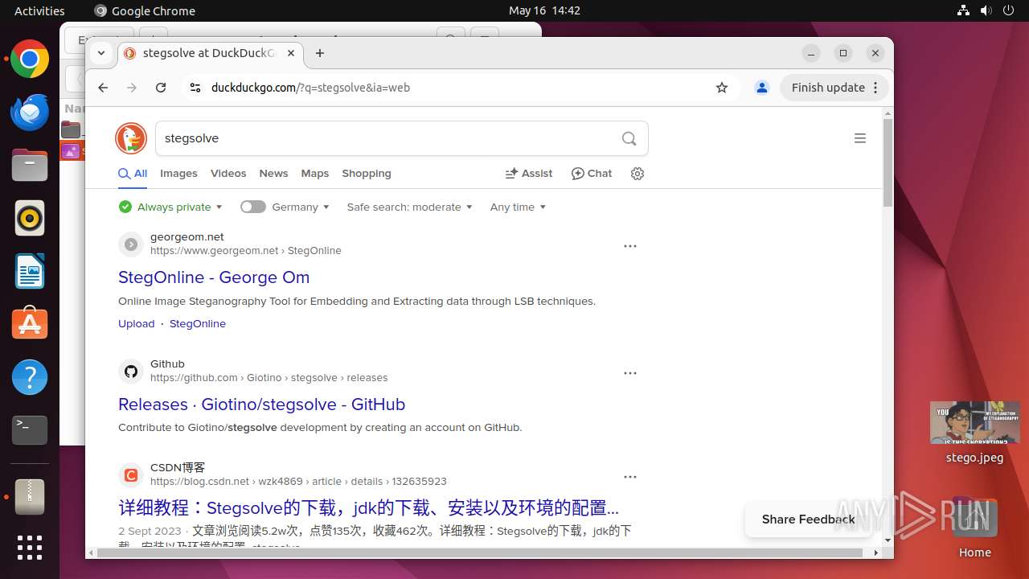Bookmark this page with the star
This screenshot has height=579, width=1029.
[722, 88]
